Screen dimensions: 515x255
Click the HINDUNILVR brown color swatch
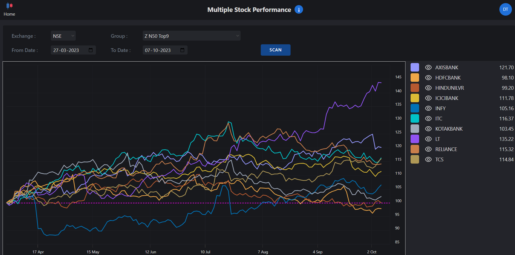click(x=415, y=88)
